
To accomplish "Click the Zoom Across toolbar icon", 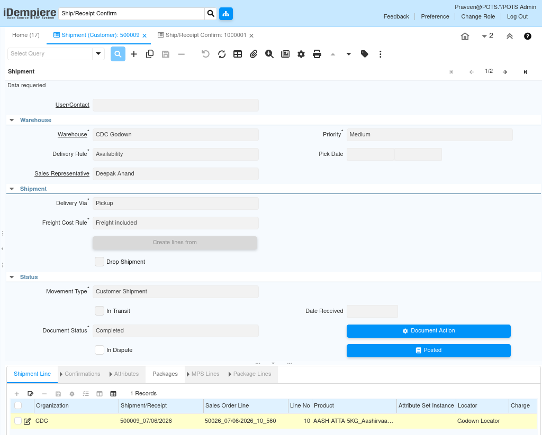I will click(x=269, y=54).
